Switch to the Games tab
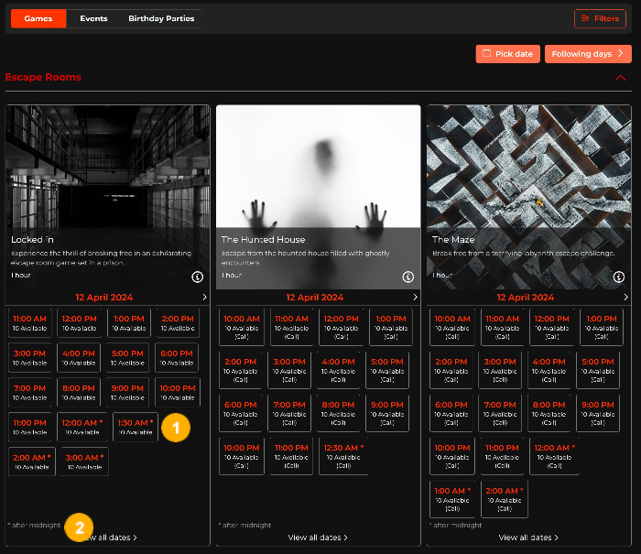Image resolution: width=641 pixels, height=554 pixels. [x=38, y=18]
